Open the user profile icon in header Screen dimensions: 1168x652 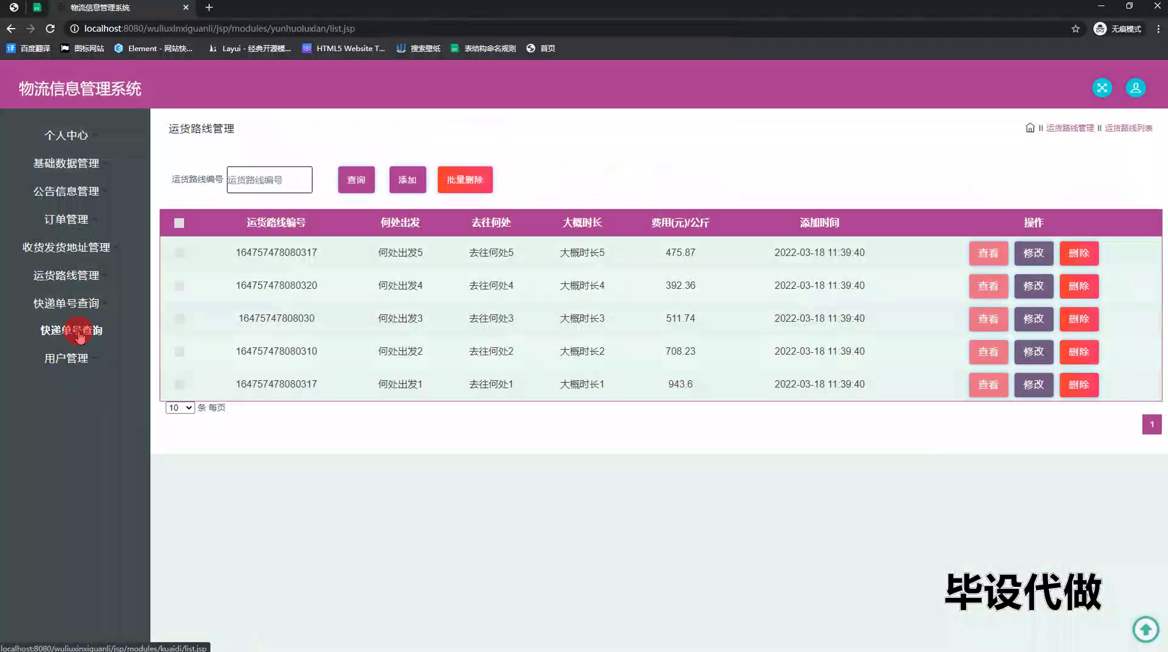point(1135,88)
